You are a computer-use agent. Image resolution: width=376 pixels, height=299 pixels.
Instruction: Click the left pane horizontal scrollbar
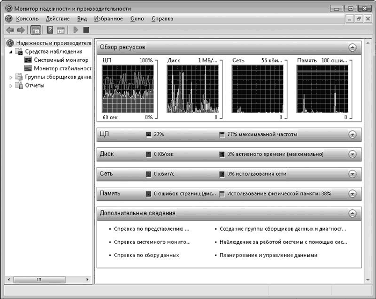[39, 280]
